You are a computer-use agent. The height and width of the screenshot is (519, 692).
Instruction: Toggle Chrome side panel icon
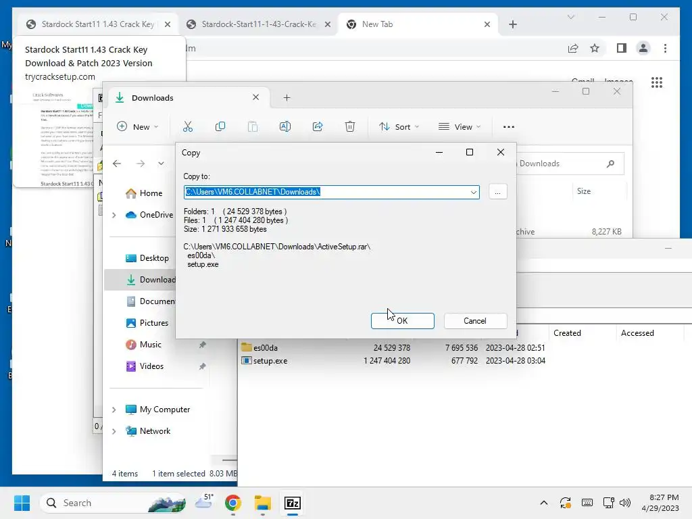pyautogui.click(x=622, y=48)
